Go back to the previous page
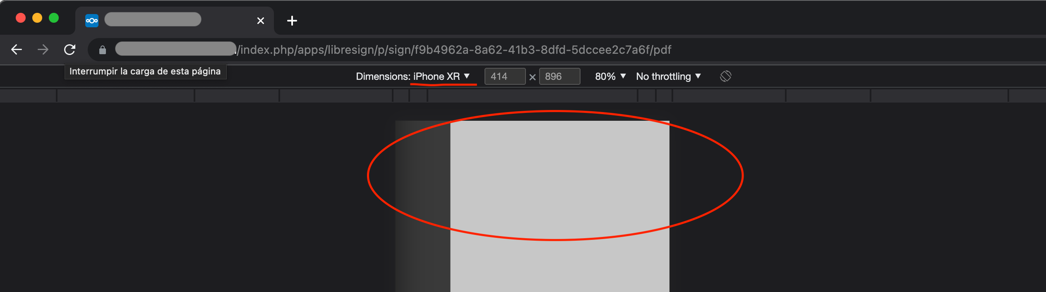The width and height of the screenshot is (1046, 292). click(x=17, y=50)
